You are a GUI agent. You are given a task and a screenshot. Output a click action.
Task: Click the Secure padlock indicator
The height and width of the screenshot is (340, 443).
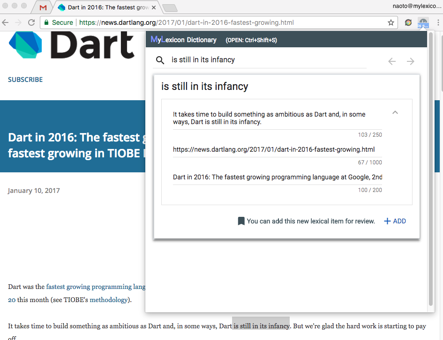pyautogui.click(x=59, y=22)
